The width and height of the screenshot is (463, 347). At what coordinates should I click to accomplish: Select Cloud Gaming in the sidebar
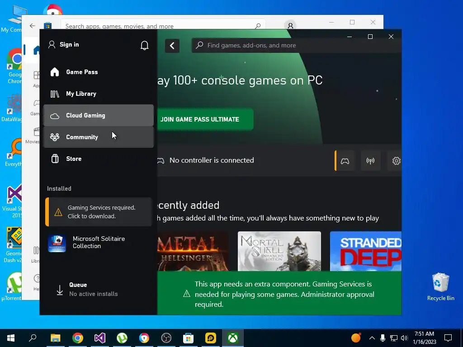coord(98,115)
